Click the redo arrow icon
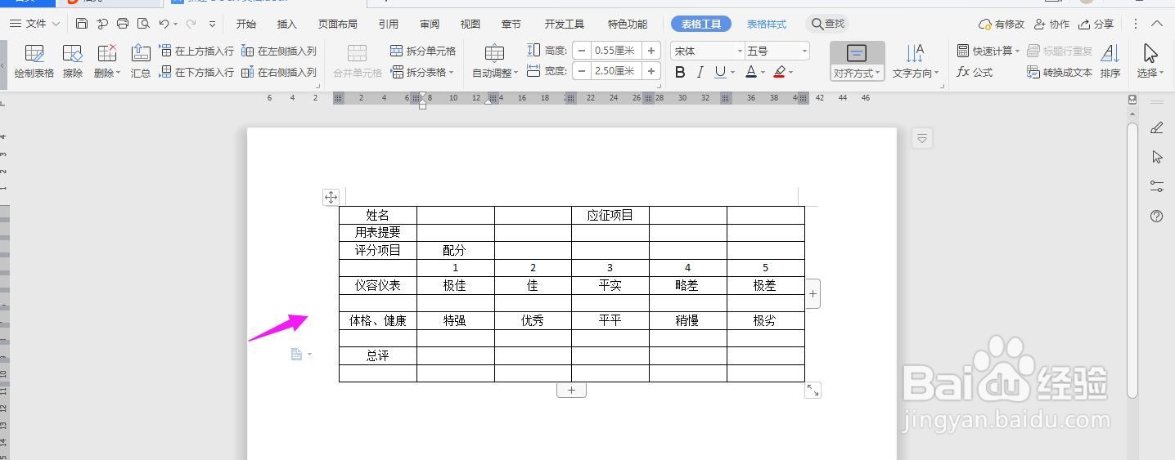This screenshot has width=1175, height=460. (x=191, y=24)
